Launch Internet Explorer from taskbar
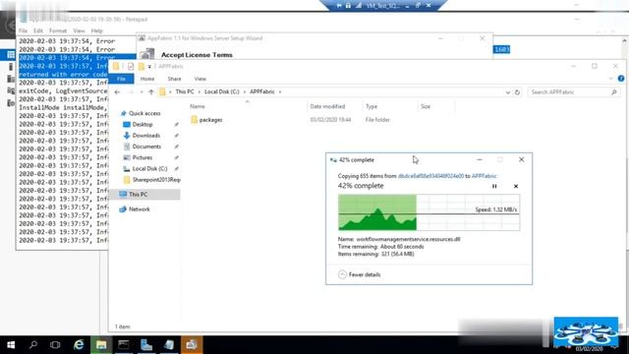This screenshot has width=629, height=354. coord(79,345)
